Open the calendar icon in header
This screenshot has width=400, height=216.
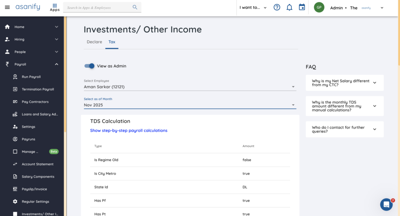[x=302, y=7]
